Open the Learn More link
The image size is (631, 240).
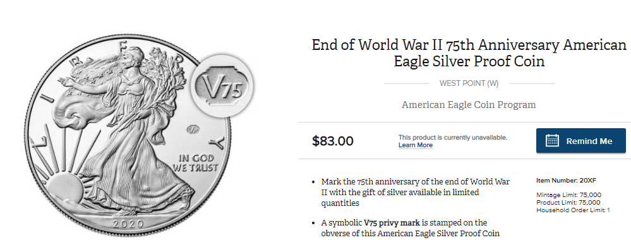point(416,145)
